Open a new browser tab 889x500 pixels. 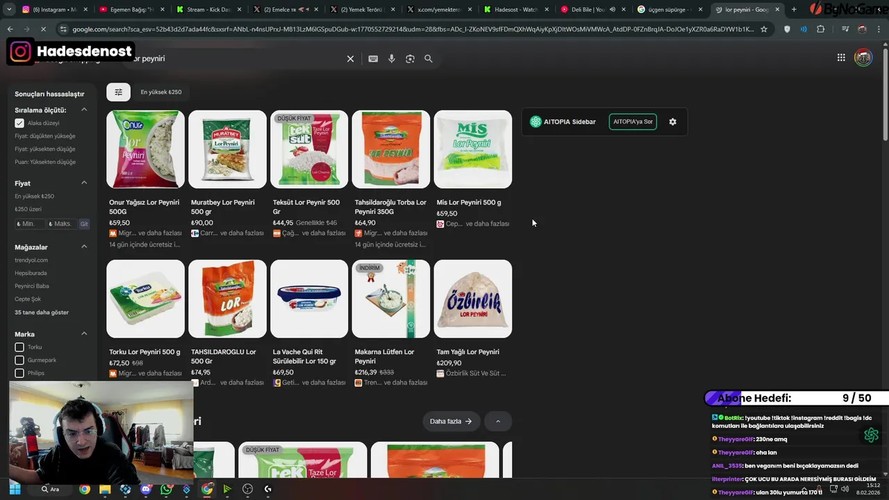pyautogui.click(x=794, y=10)
